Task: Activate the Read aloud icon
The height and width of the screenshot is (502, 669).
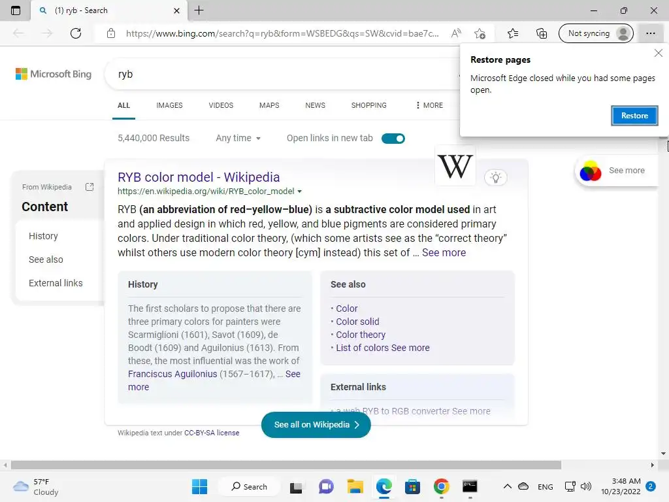Action: pos(455,33)
